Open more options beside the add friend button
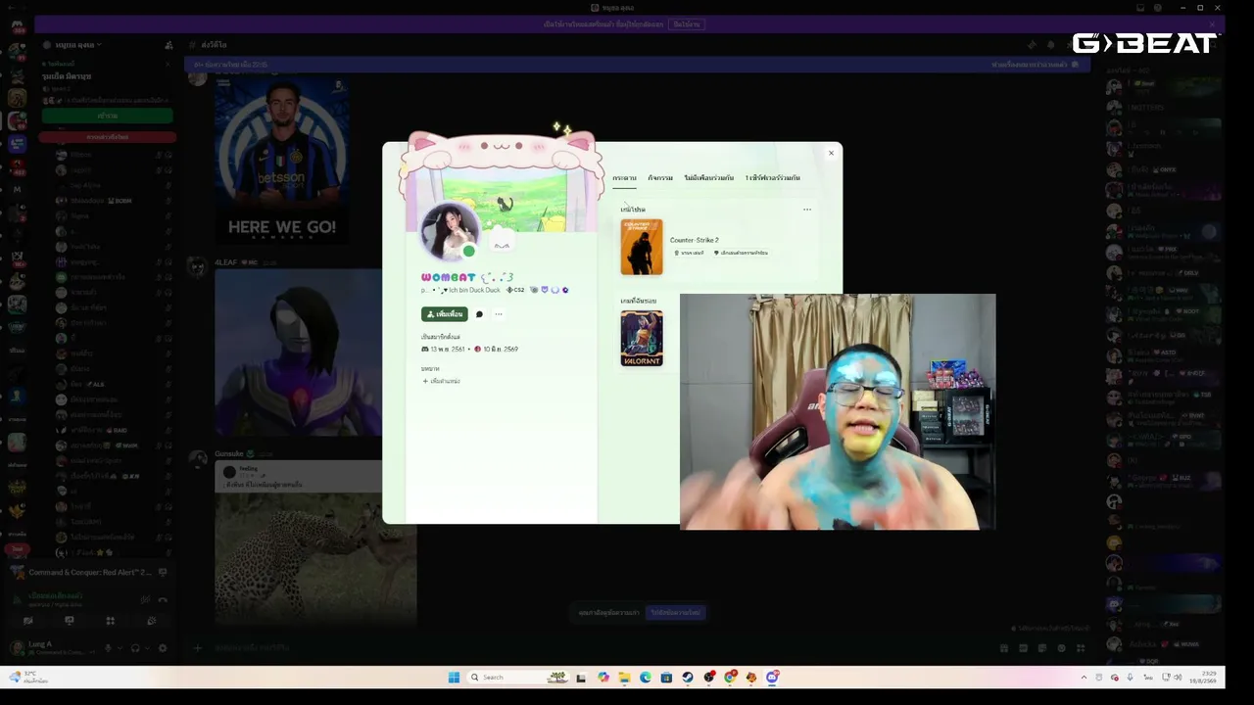This screenshot has width=1254, height=705. [499, 314]
